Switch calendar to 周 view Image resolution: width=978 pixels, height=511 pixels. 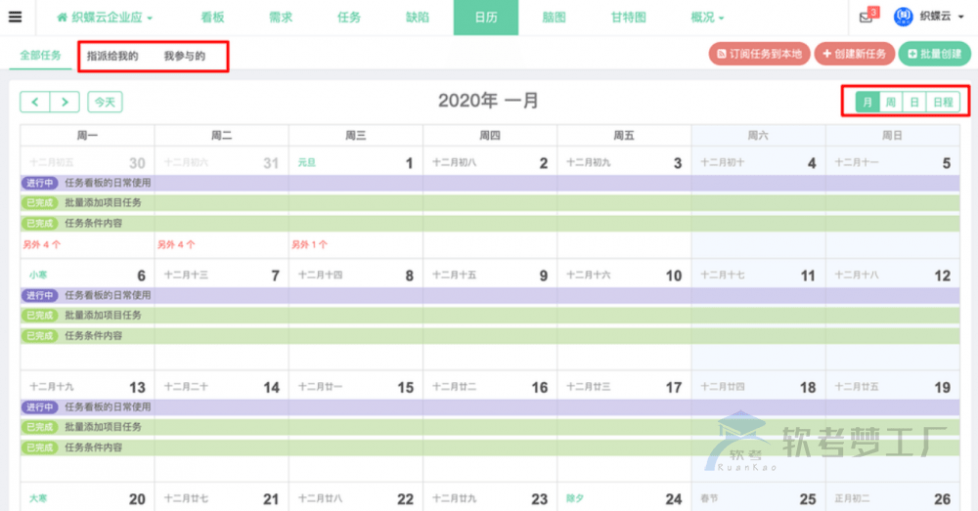[891, 103]
